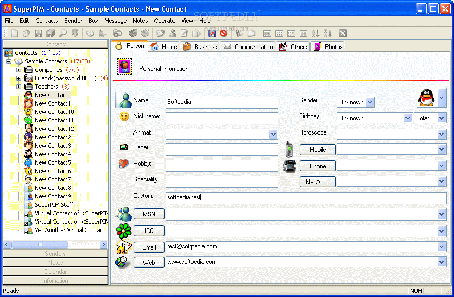454x297 pixels.
Task: Open the Mobile number dropdown arrow
Action: point(441,149)
